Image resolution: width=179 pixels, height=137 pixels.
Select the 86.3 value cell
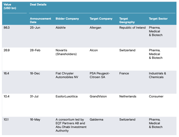7,28
